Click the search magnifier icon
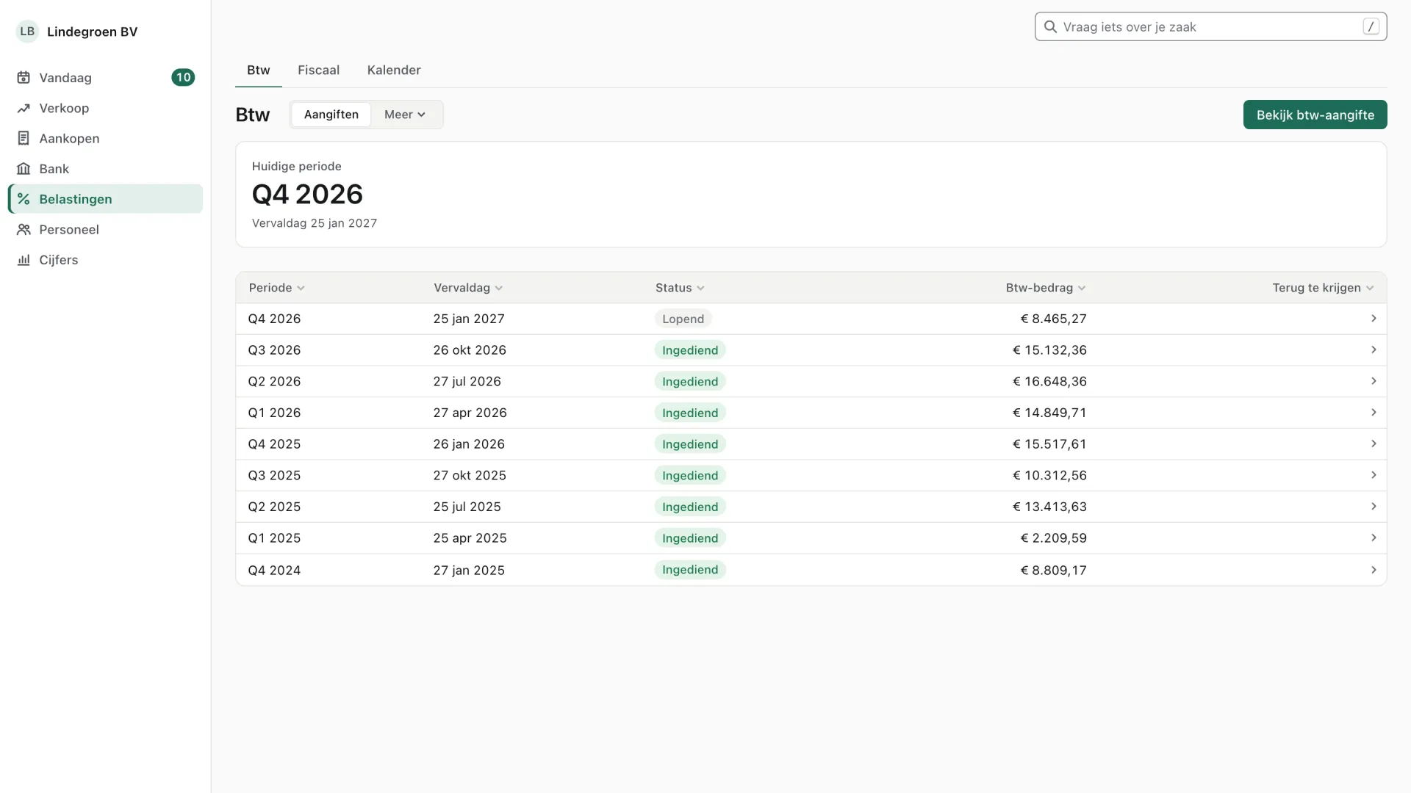The width and height of the screenshot is (1411, 793). (x=1050, y=26)
